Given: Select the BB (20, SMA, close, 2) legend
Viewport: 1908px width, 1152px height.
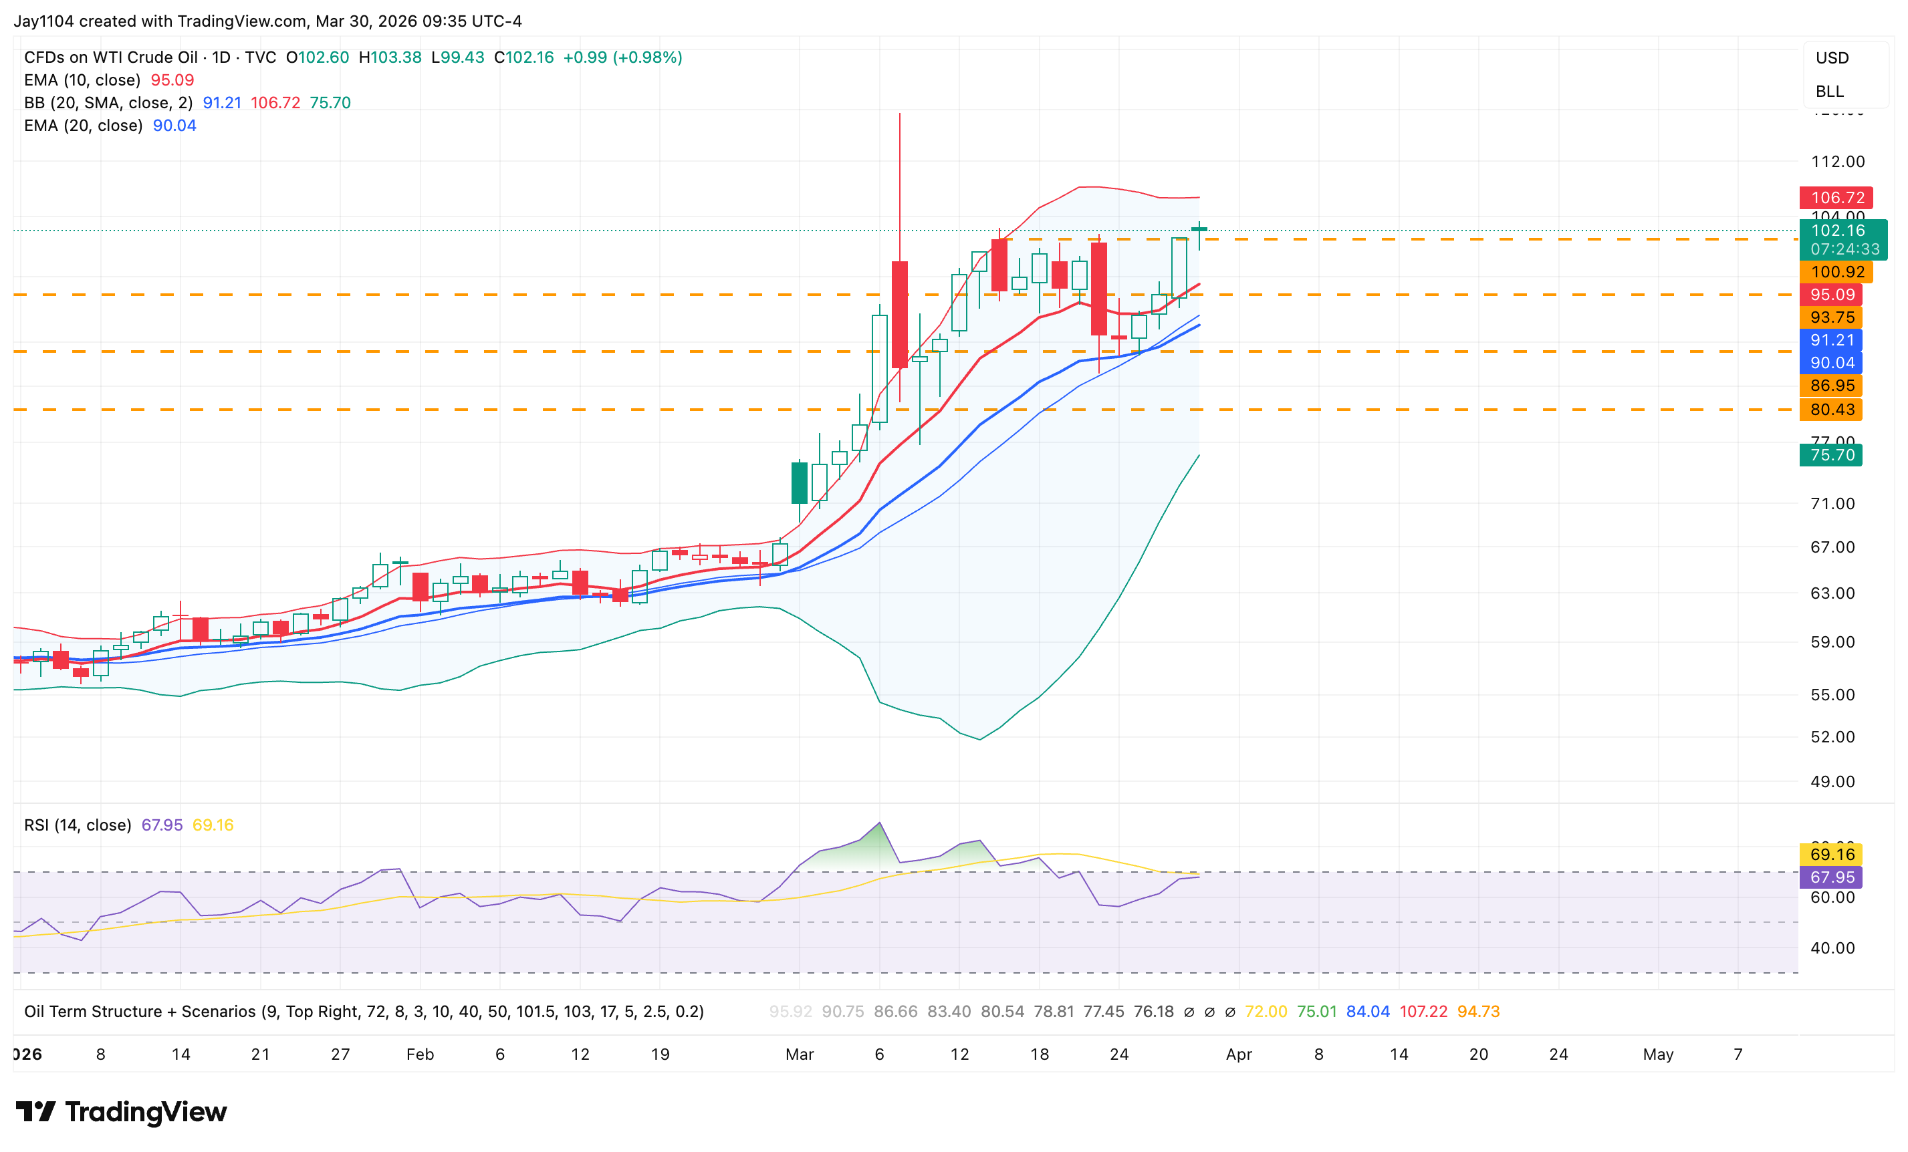Looking at the screenshot, I should [x=108, y=103].
